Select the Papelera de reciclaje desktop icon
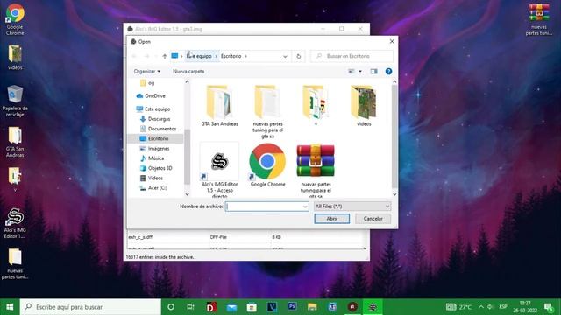The width and height of the screenshot is (561, 315). pyautogui.click(x=15, y=101)
